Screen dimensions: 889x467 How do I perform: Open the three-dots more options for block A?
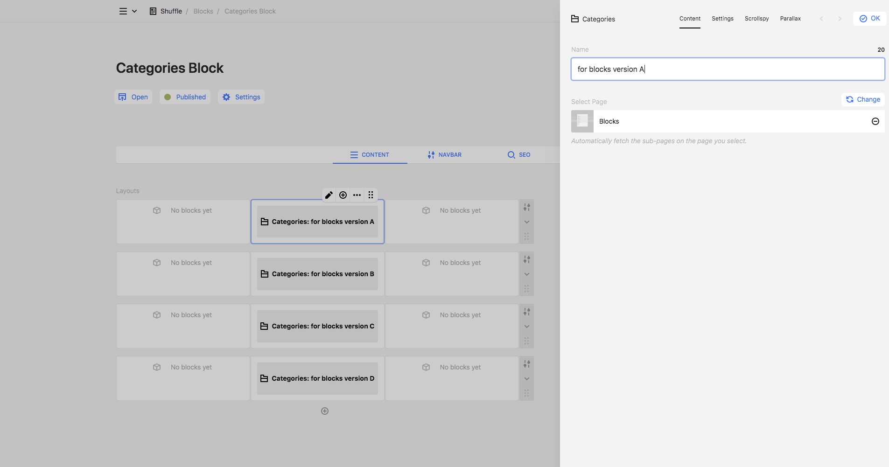point(357,195)
